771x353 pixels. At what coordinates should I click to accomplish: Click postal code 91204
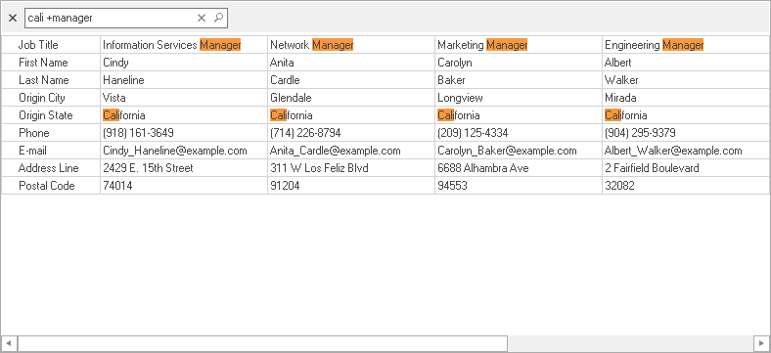[351, 186]
